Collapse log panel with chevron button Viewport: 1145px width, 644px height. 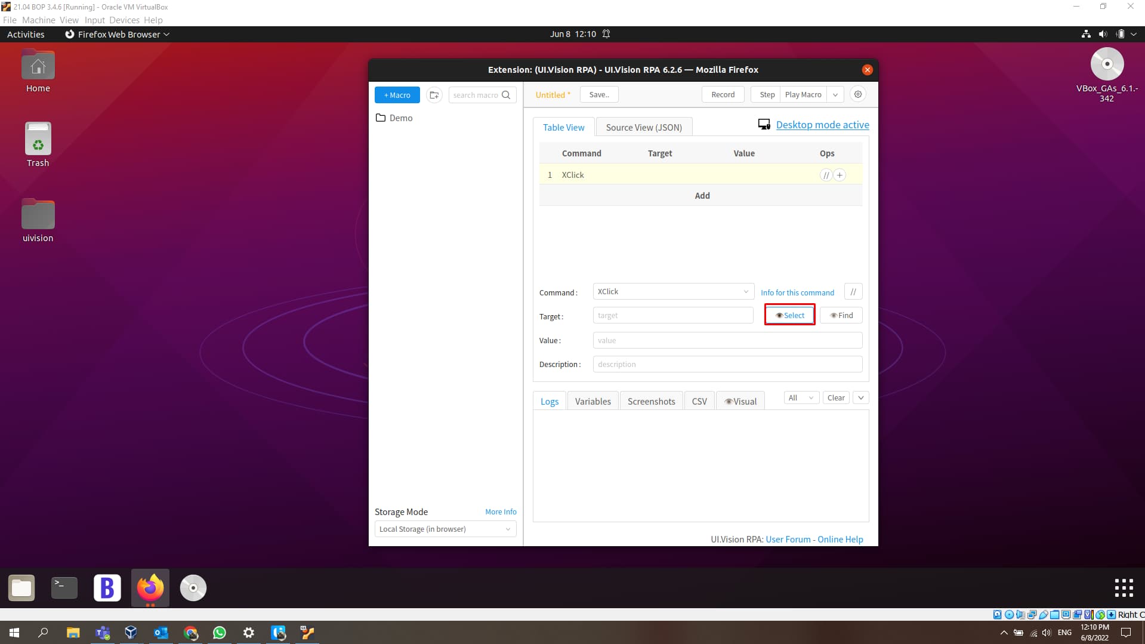pos(861,398)
